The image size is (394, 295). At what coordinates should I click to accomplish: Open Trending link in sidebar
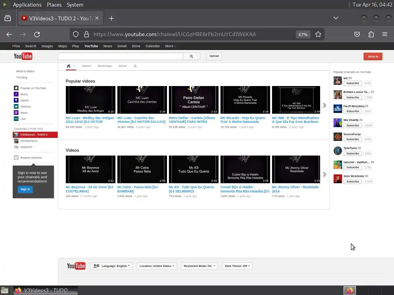pos(22,77)
